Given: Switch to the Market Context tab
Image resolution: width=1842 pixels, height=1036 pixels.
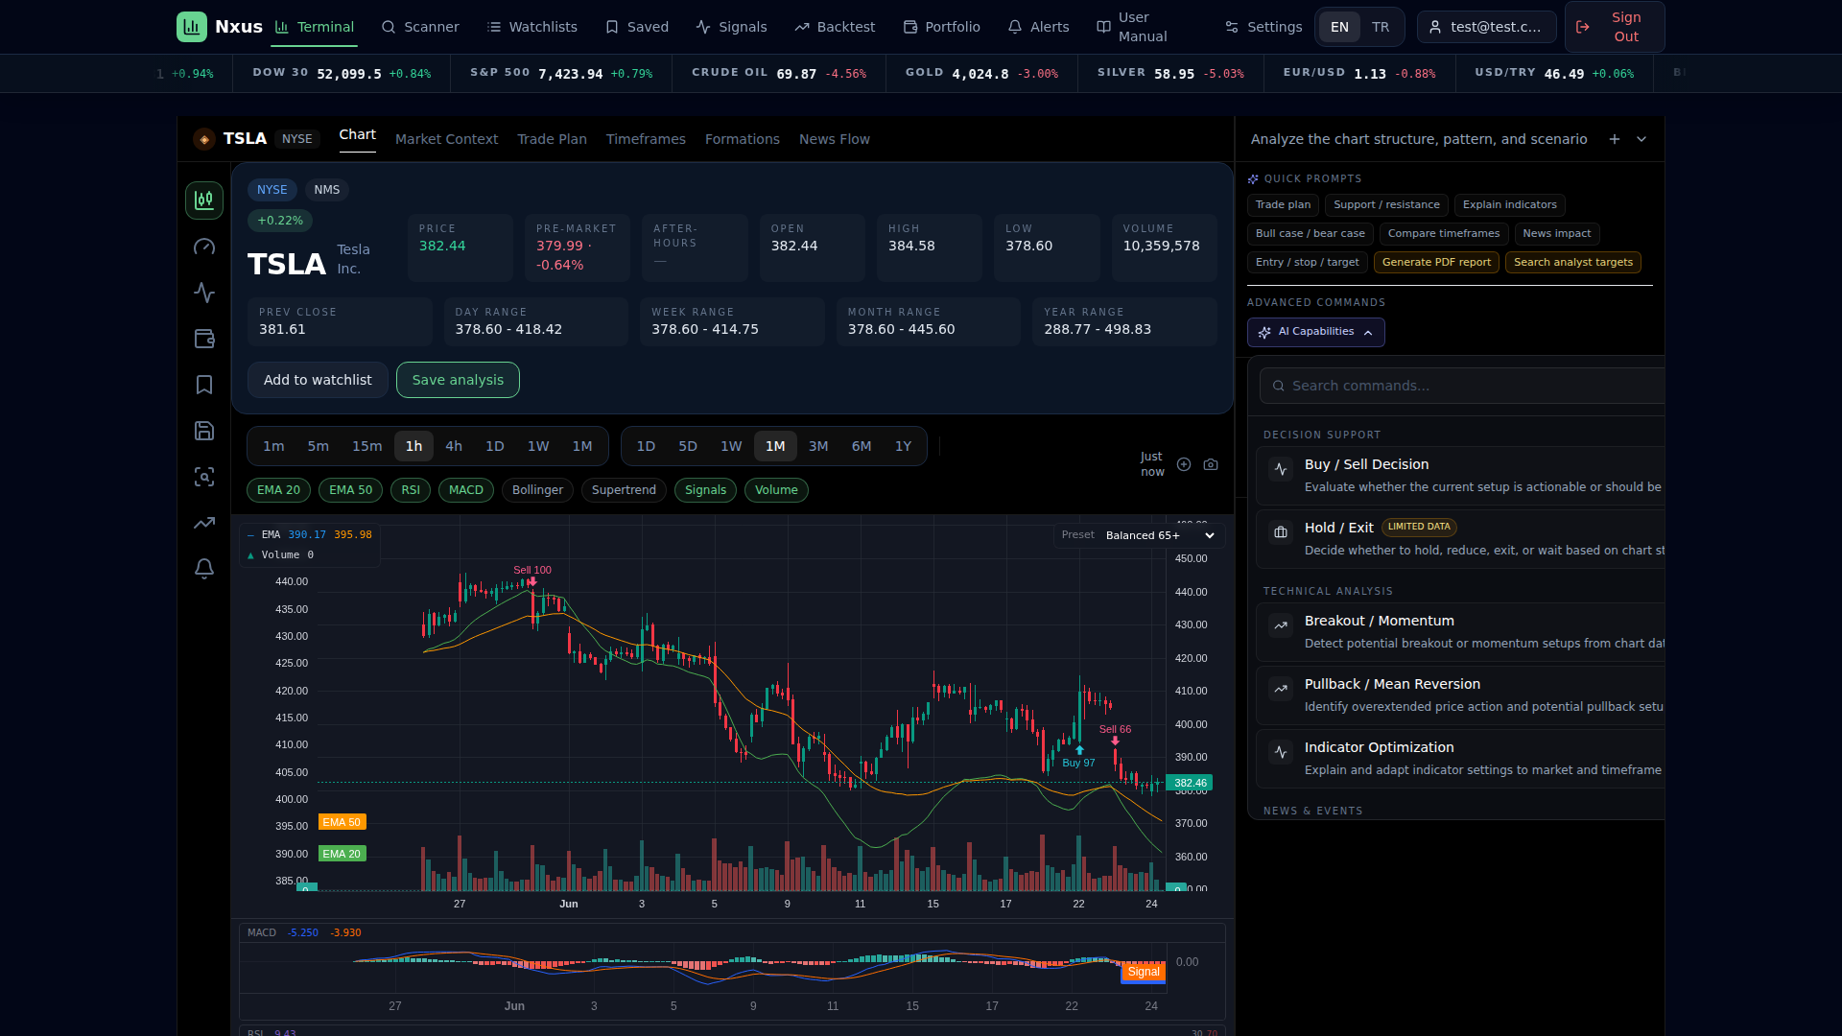Looking at the screenshot, I should click(446, 139).
